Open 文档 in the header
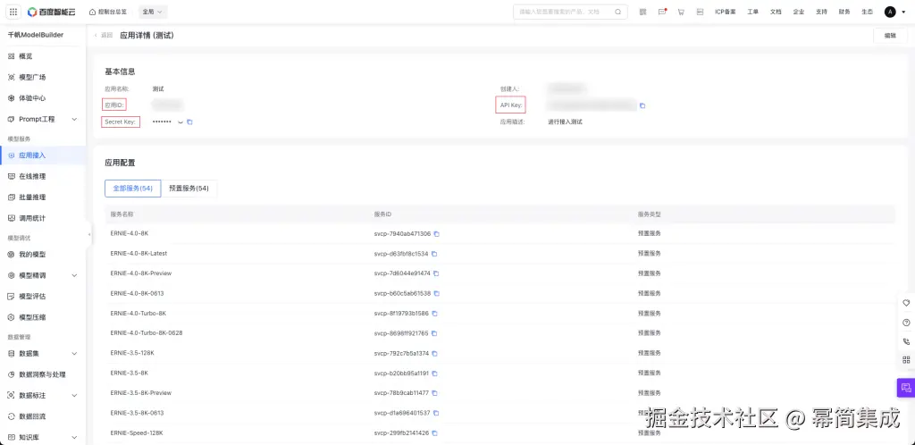Viewport: 915px width, 445px height. tap(776, 12)
